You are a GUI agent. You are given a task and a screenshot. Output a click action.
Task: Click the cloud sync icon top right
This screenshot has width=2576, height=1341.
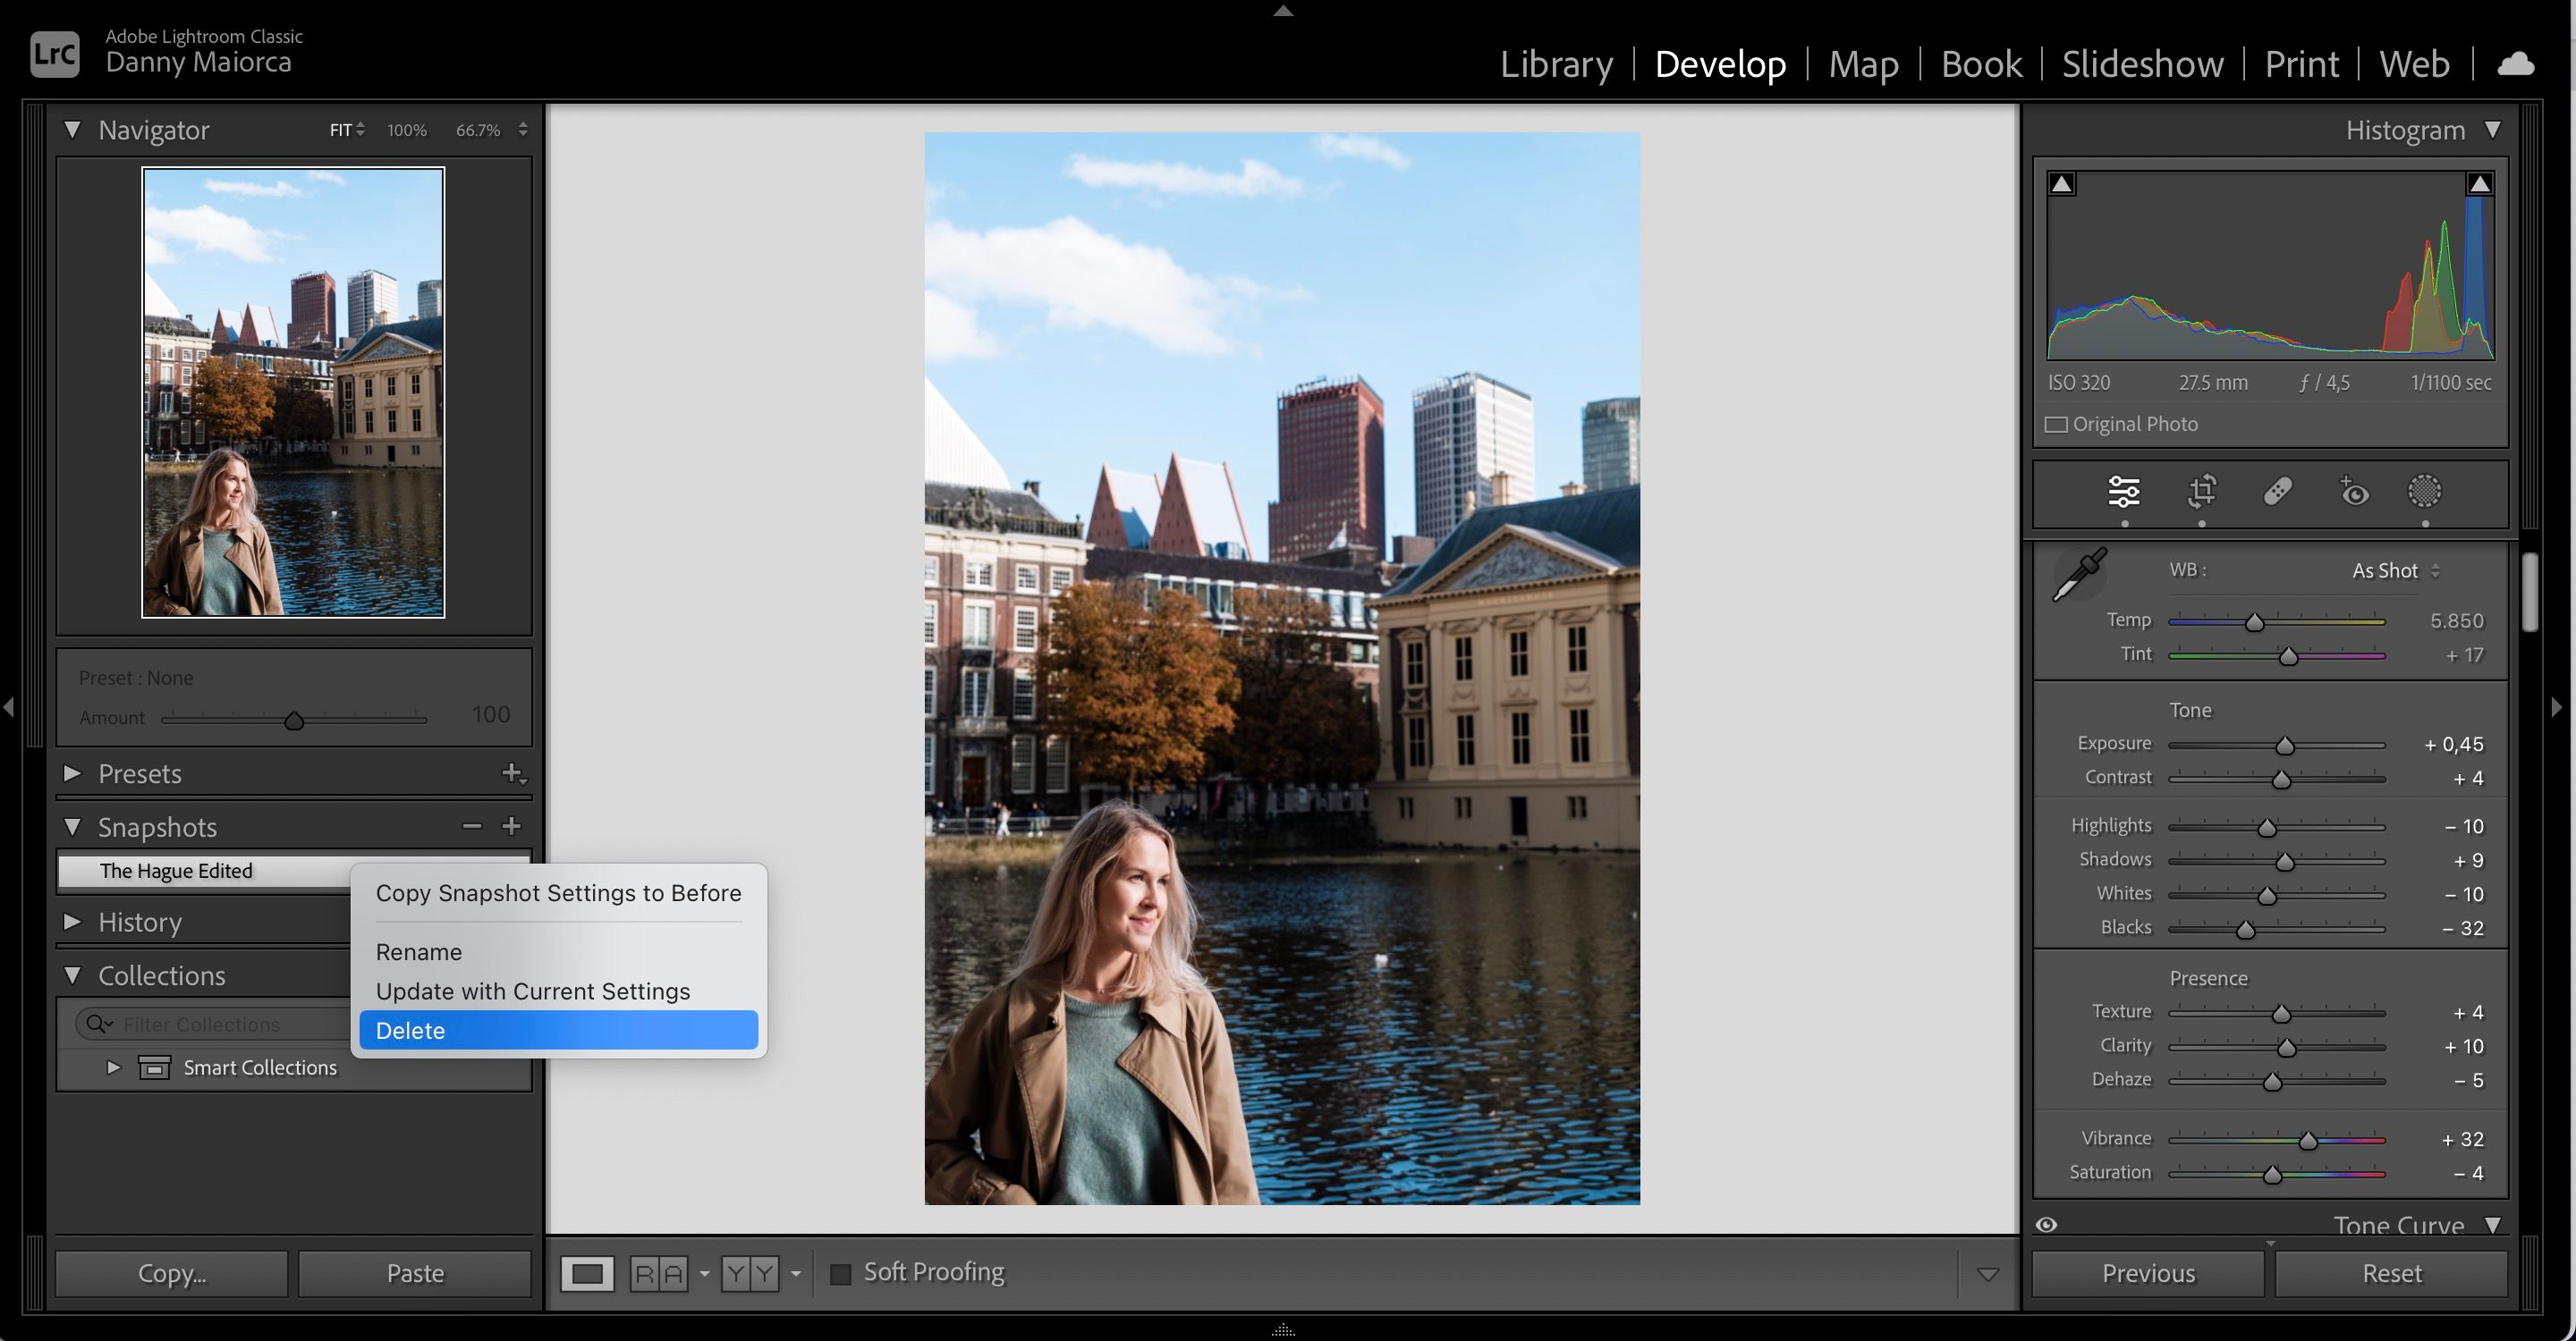[2516, 63]
